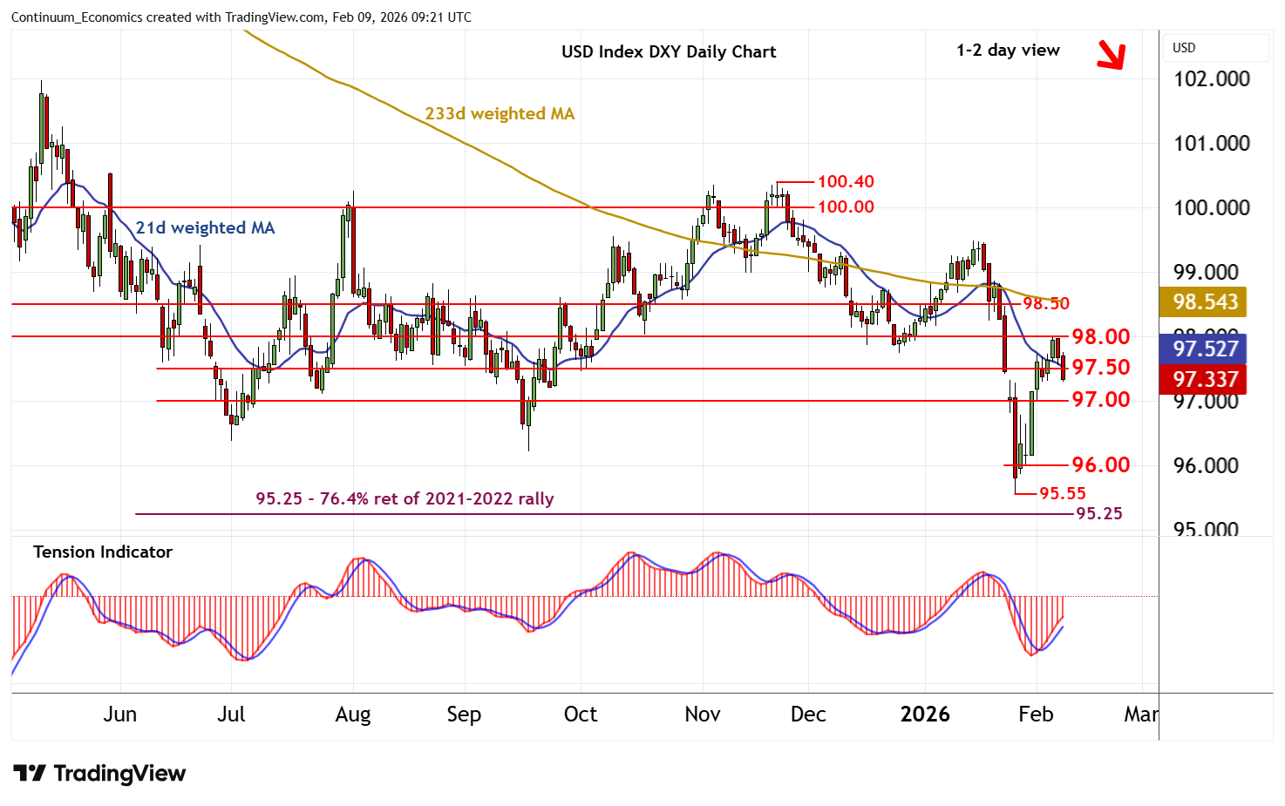This screenshot has width=1285, height=806.
Task: Click the 21d weighted MA label
Action: (x=206, y=227)
